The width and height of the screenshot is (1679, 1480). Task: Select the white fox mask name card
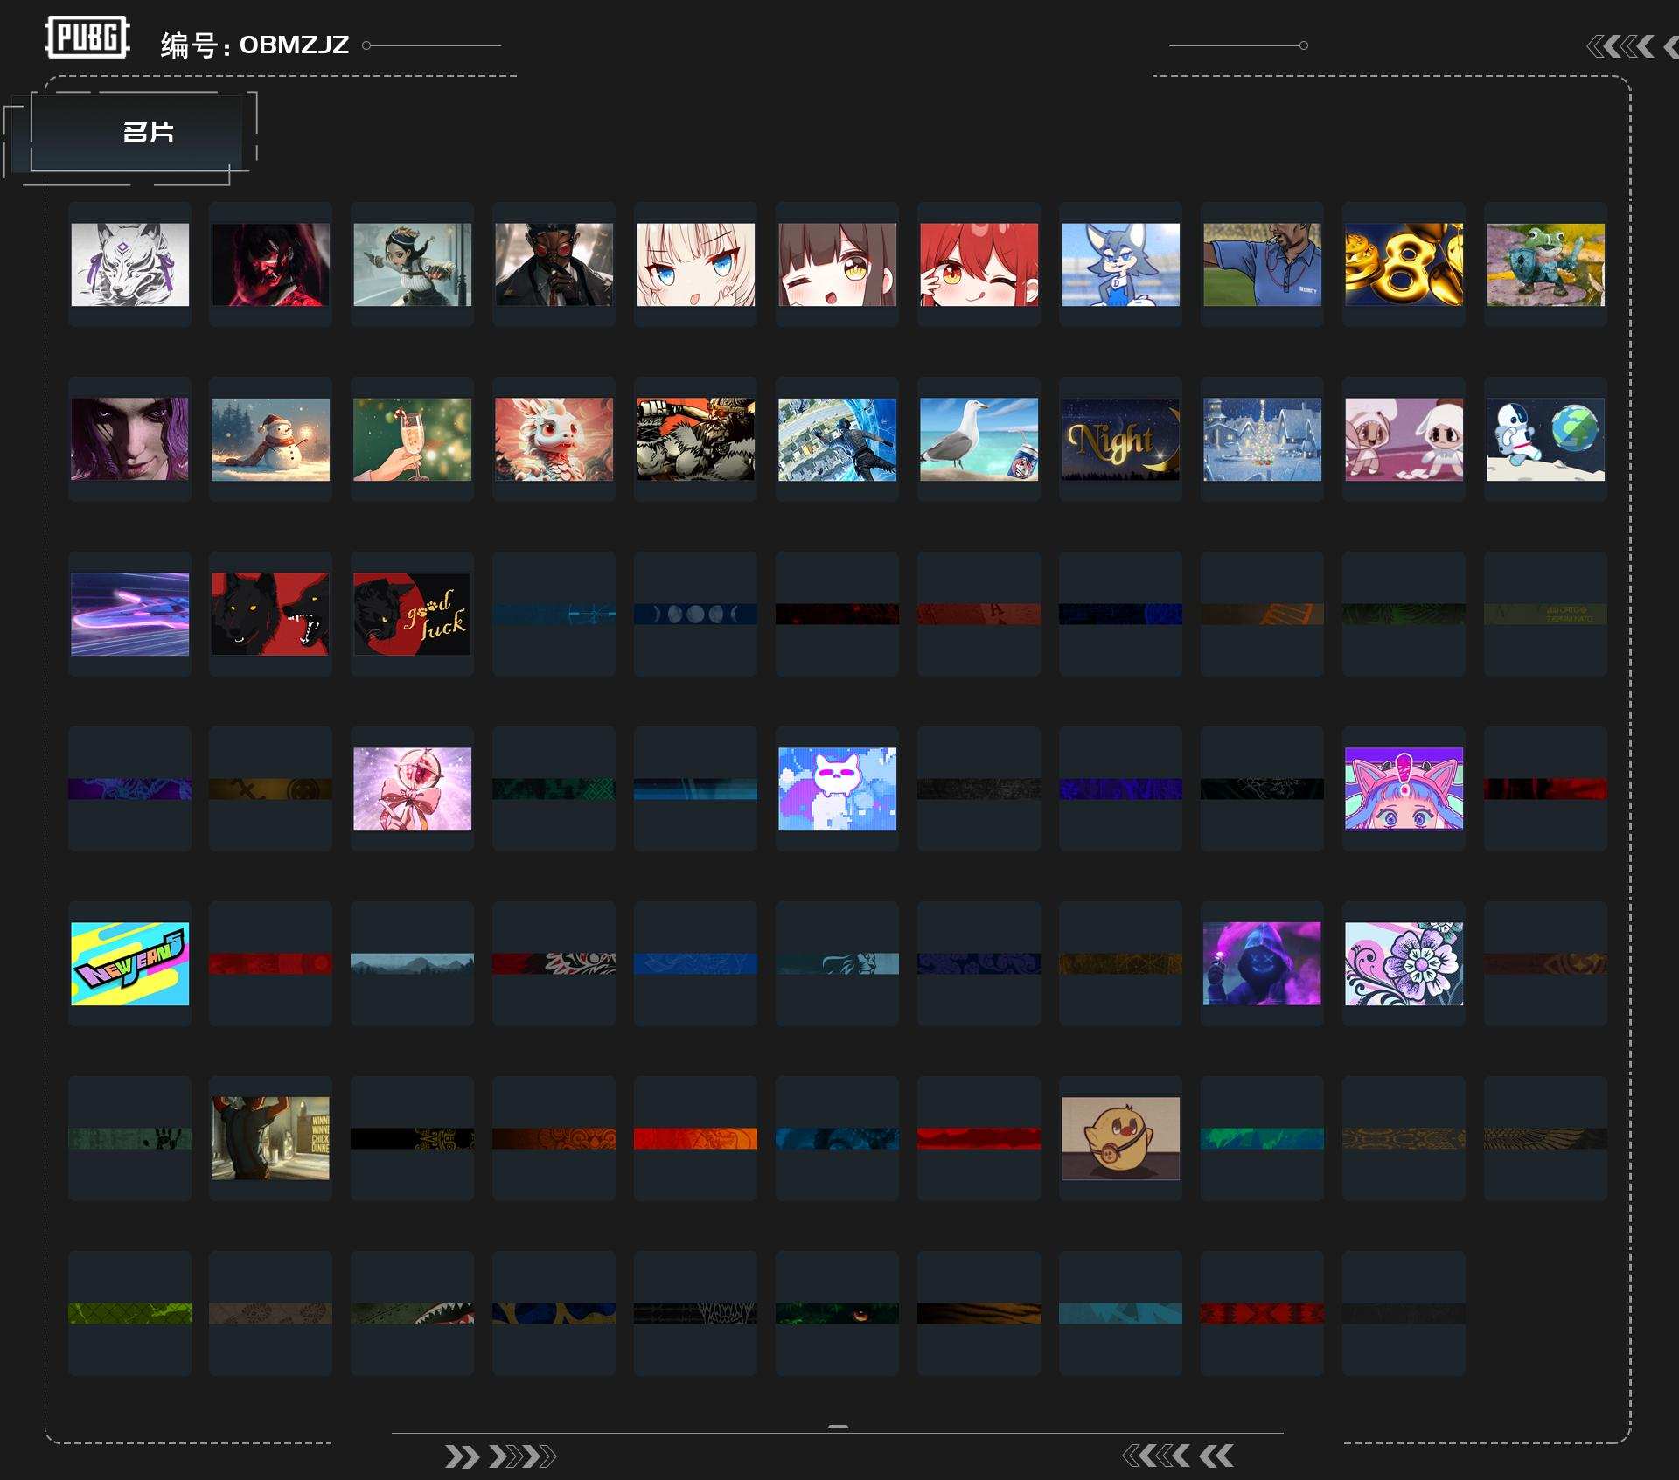pyautogui.click(x=129, y=264)
